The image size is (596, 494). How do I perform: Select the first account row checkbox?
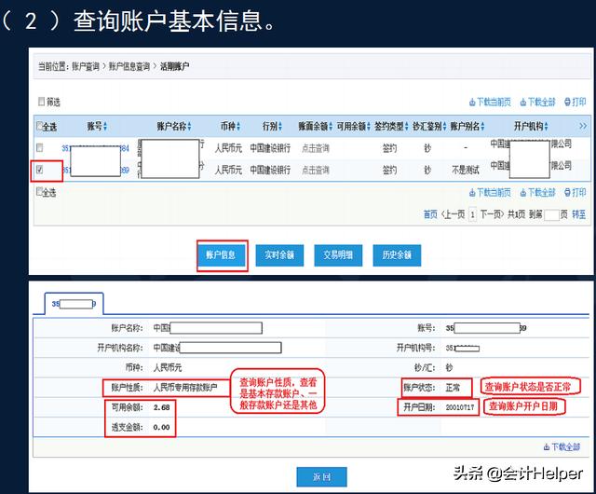coord(39,147)
